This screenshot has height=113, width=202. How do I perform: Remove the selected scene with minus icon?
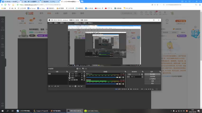[x=52, y=86]
